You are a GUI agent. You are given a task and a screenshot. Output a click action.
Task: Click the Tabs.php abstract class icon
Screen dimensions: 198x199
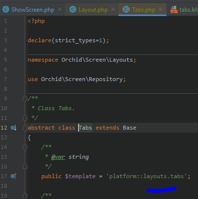pyautogui.click(x=126, y=9)
